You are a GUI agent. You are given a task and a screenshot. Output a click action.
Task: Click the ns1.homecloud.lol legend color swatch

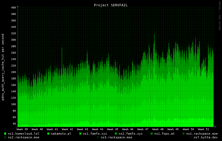5,134
